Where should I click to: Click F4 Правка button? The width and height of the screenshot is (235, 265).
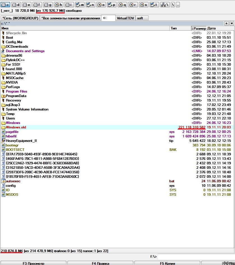tap(100, 263)
